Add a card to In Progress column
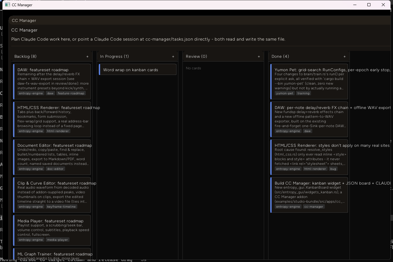393x262 pixels. tap(173, 57)
